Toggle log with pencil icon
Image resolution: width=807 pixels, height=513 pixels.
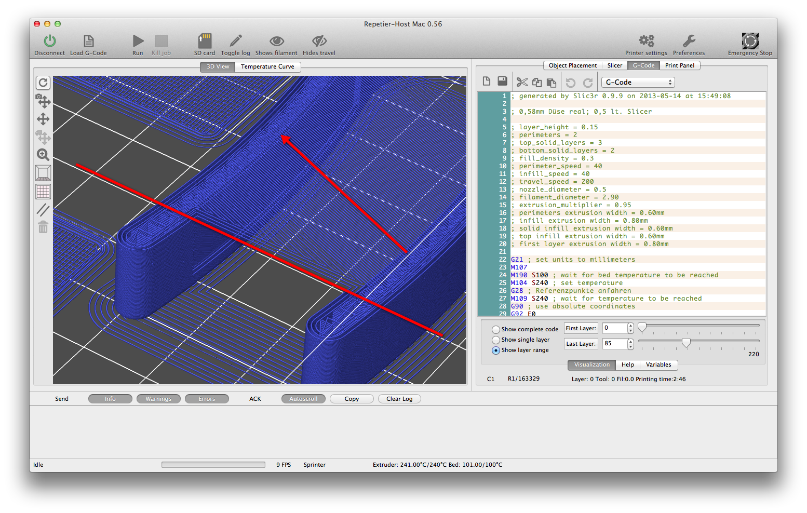(236, 41)
